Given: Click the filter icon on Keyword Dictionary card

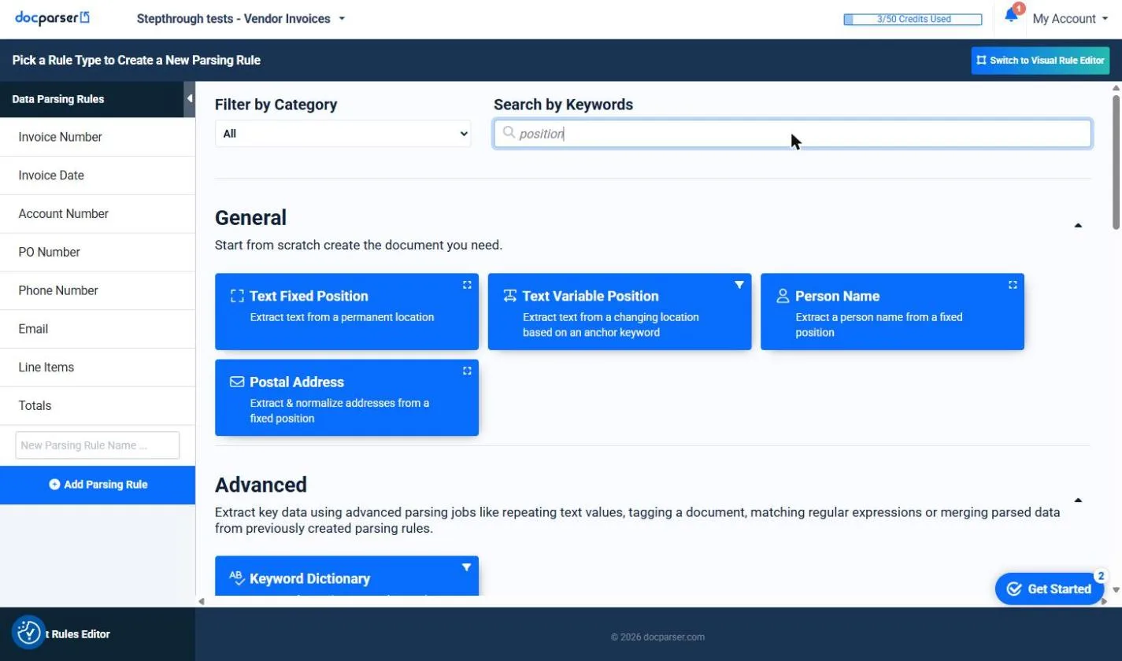Looking at the screenshot, I should (466, 567).
